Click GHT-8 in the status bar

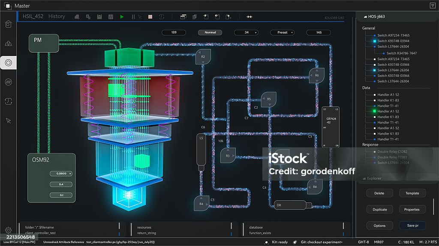tap(364, 242)
